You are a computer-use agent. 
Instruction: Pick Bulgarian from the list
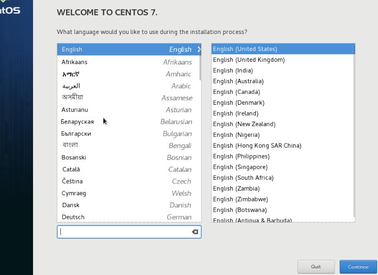129,134
